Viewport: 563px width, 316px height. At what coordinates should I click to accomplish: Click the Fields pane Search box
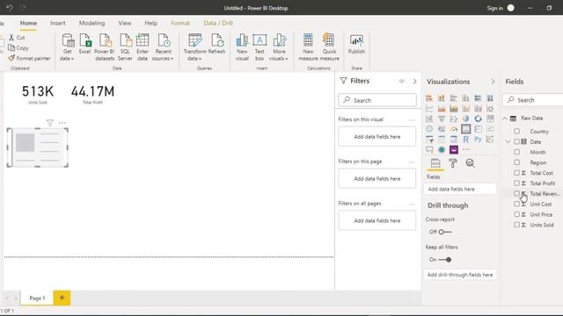pyautogui.click(x=533, y=100)
